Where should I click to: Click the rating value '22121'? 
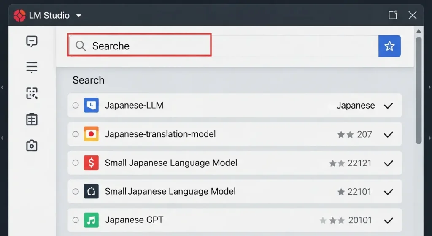click(359, 163)
